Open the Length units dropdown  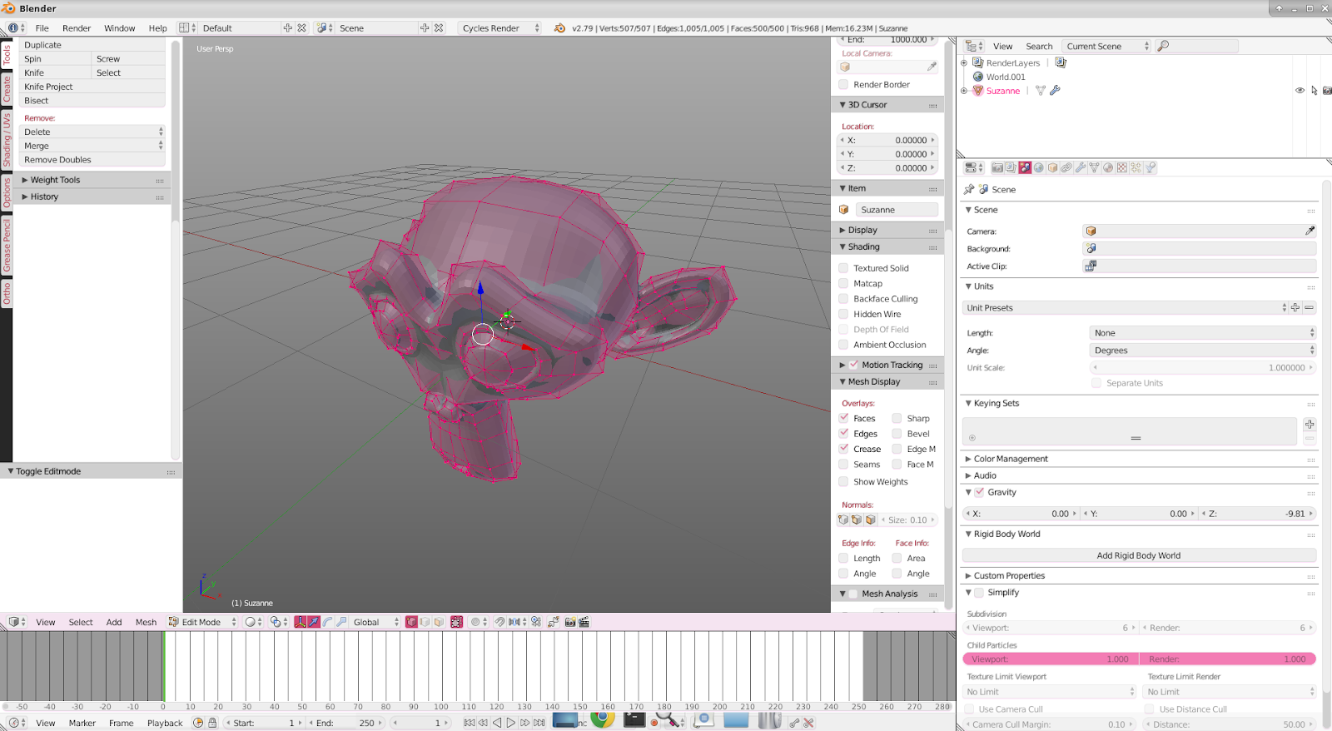1202,332
